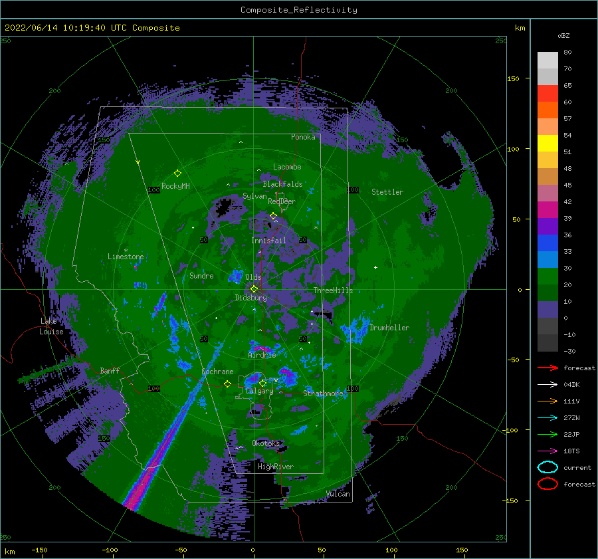The width and height of the screenshot is (598, 559).
Task: Click the ThreeHills town label
Action: [x=334, y=290]
